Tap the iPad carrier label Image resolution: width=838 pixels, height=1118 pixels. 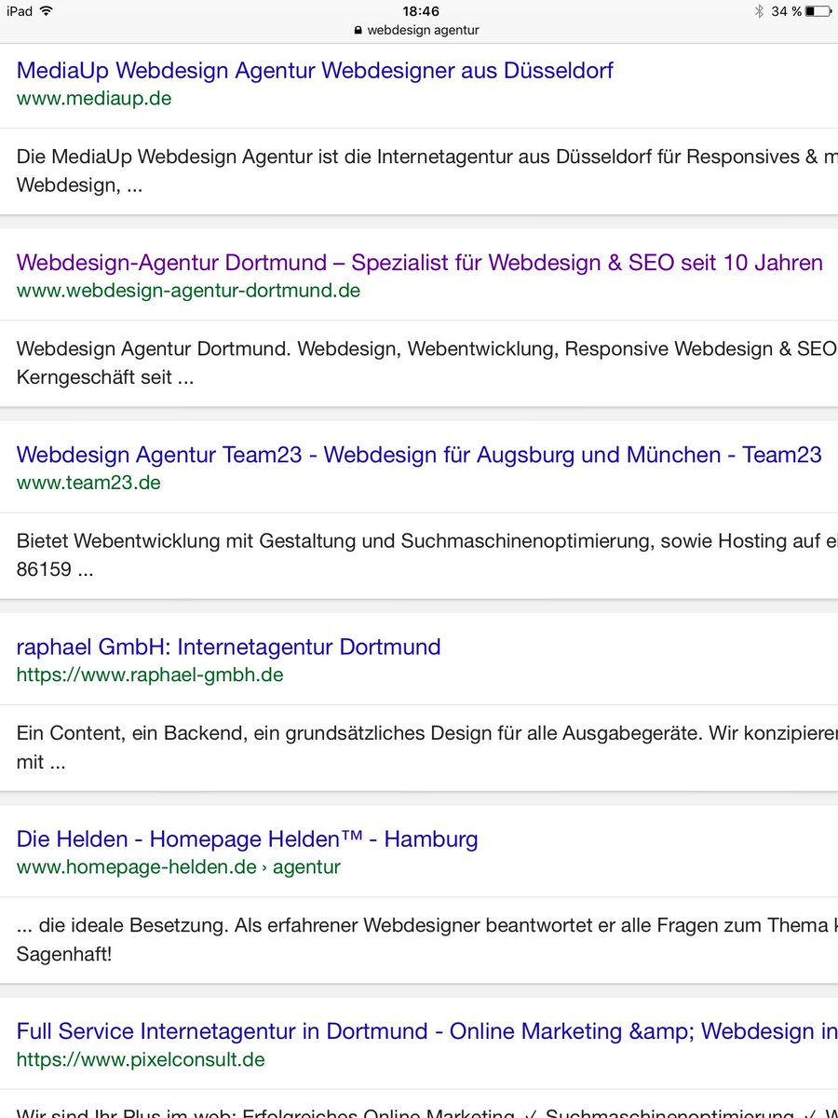pyautogui.click(x=20, y=11)
